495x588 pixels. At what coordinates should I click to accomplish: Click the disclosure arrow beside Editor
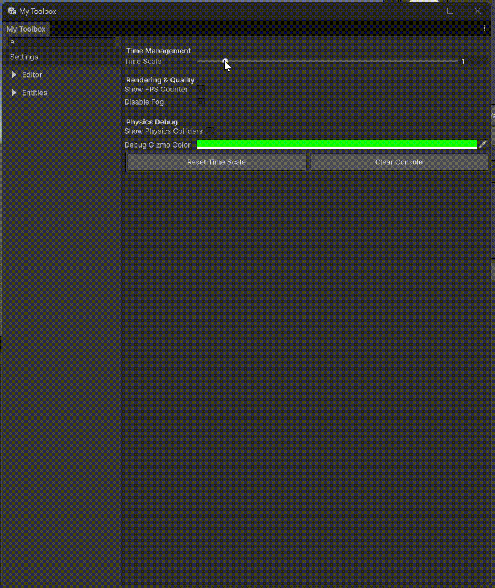point(14,75)
